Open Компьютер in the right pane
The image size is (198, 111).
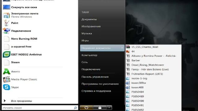(x=89, y=55)
